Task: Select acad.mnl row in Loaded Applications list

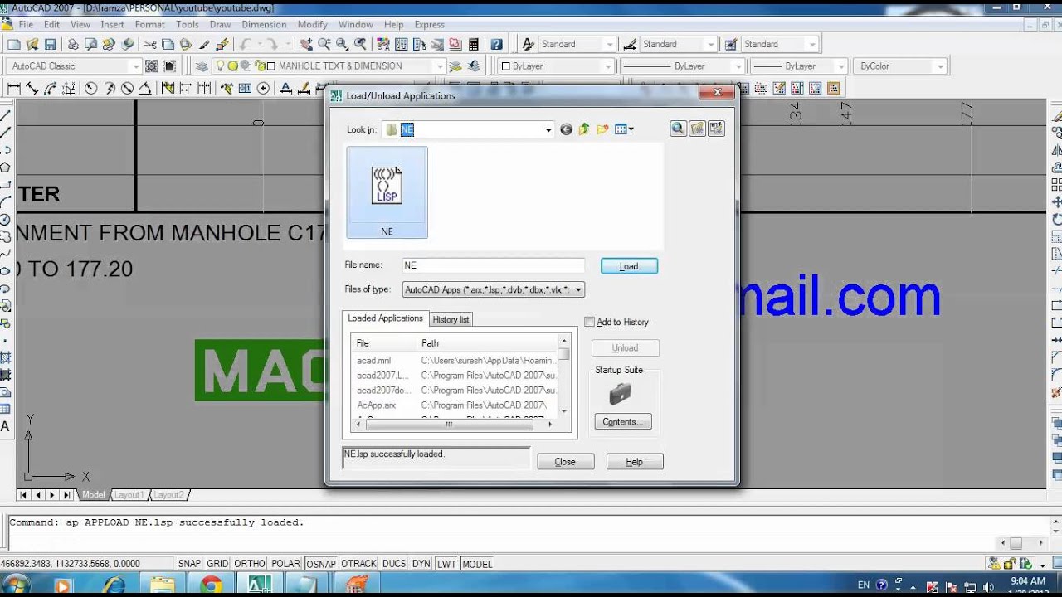Action: (x=454, y=361)
